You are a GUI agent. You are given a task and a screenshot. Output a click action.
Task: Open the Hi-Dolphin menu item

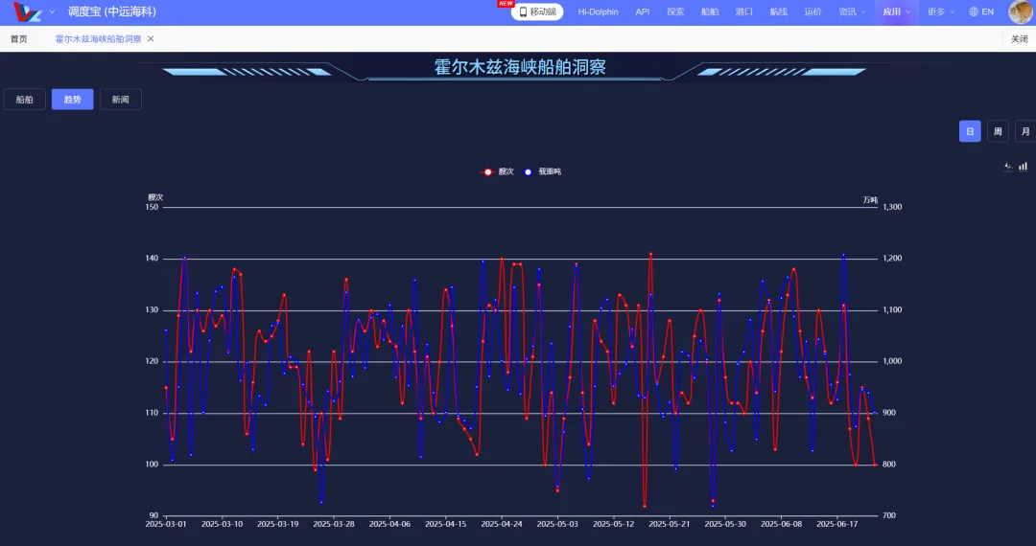(598, 11)
